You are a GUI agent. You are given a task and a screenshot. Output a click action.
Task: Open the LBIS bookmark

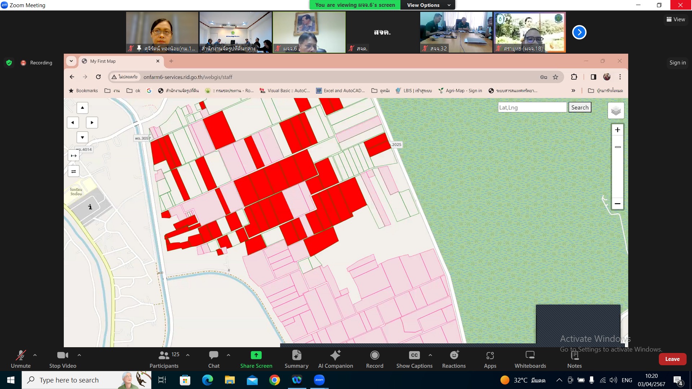[413, 91]
